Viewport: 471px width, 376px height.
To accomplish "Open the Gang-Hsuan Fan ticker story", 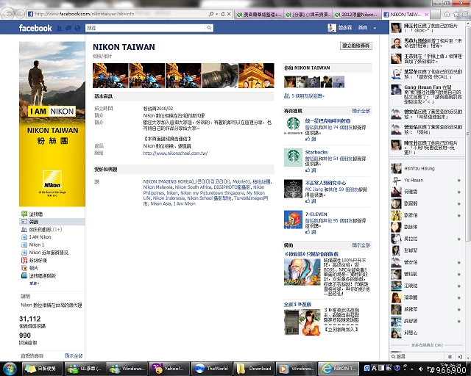I will [427, 94].
